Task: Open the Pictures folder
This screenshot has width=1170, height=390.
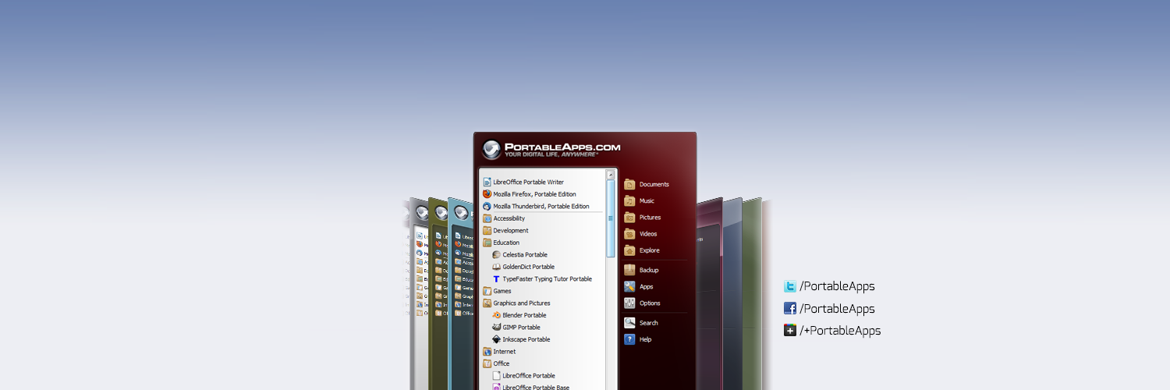Action: coord(642,217)
